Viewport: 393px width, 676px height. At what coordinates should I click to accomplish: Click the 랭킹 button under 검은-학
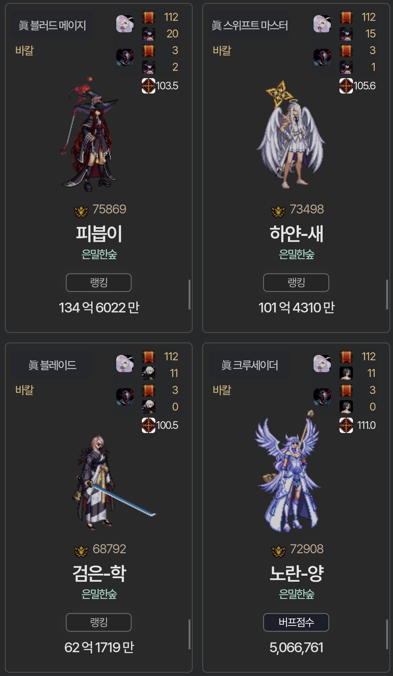(x=99, y=622)
